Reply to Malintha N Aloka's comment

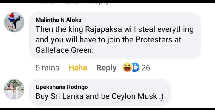tap(107, 68)
